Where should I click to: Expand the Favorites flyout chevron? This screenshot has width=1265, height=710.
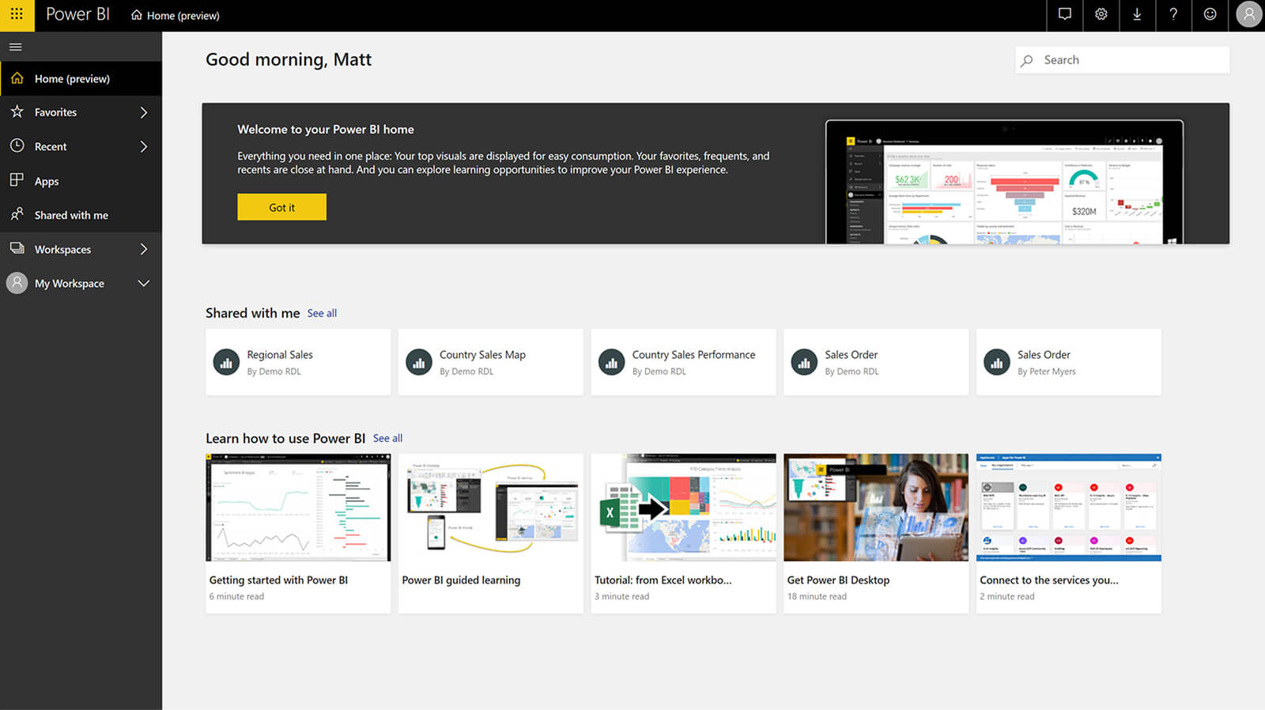click(143, 112)
